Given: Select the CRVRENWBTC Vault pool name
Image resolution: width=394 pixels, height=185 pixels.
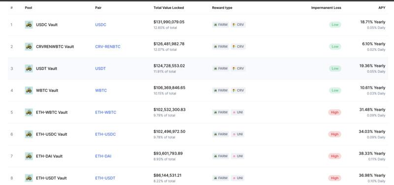Looking at the screenshot, I should pyautogui.click(x=55, y=46).
